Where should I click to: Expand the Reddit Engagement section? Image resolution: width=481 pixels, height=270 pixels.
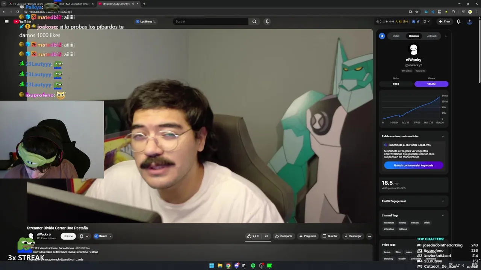point(443,201)
